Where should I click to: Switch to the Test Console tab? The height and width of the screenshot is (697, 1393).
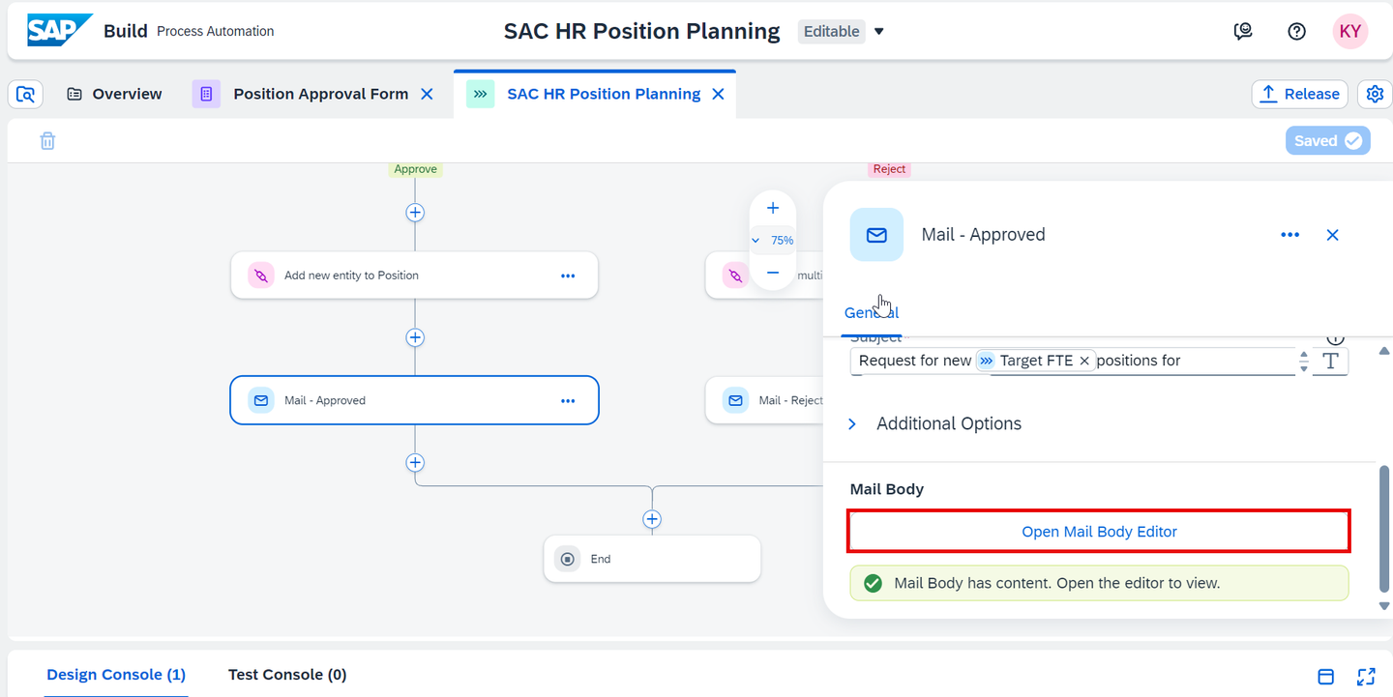tap(287, 675)
